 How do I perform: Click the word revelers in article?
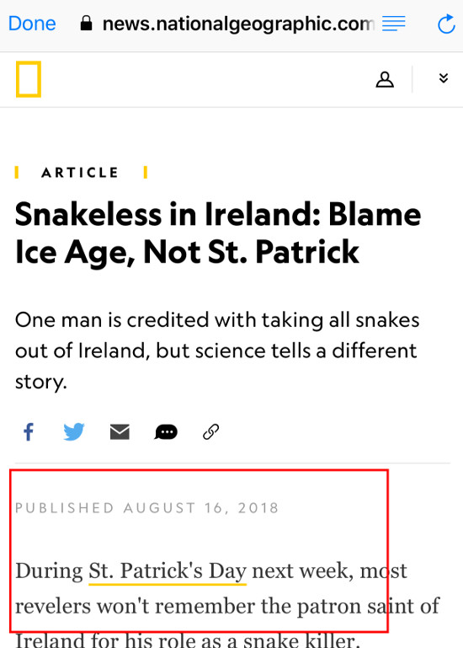pyautogui.click(x=53, y=607)
